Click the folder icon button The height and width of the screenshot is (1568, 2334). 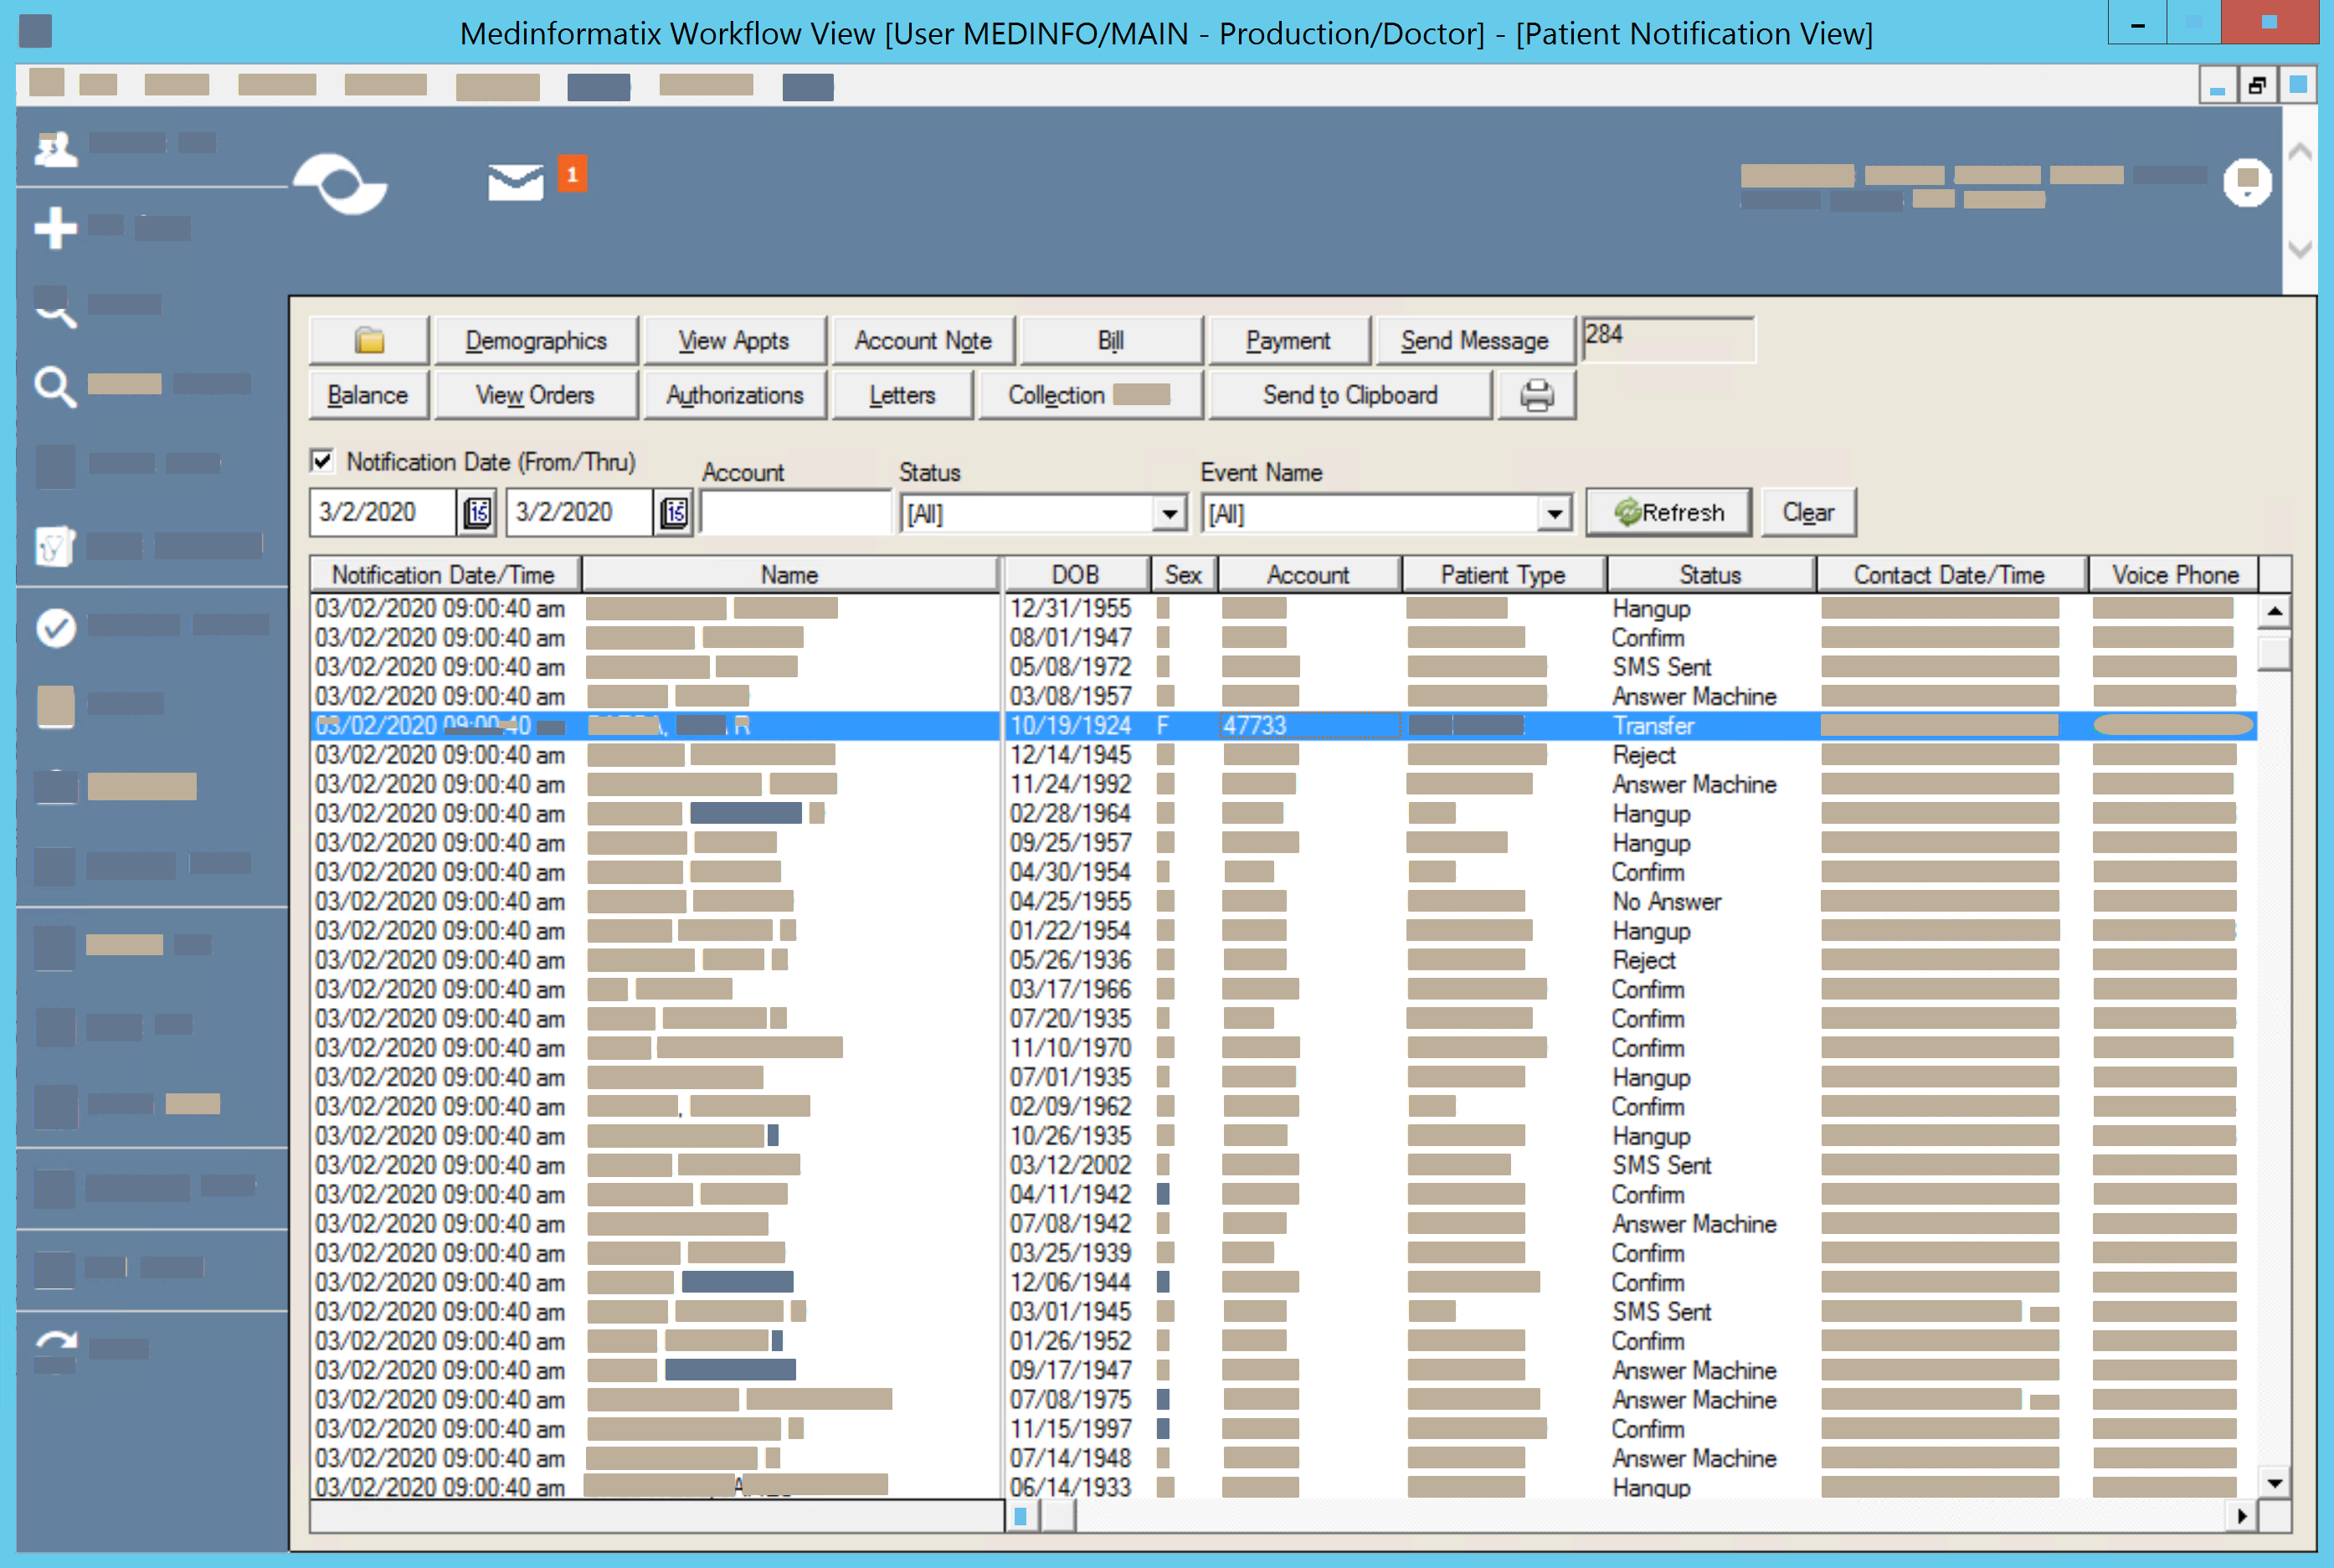tap(369, 341)
